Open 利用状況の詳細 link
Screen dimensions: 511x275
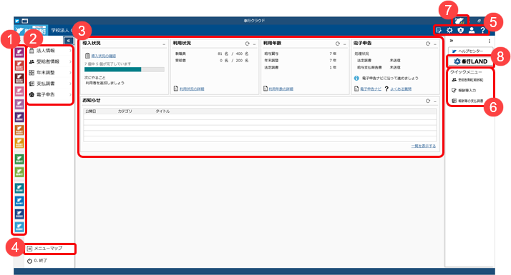(192, 89)
